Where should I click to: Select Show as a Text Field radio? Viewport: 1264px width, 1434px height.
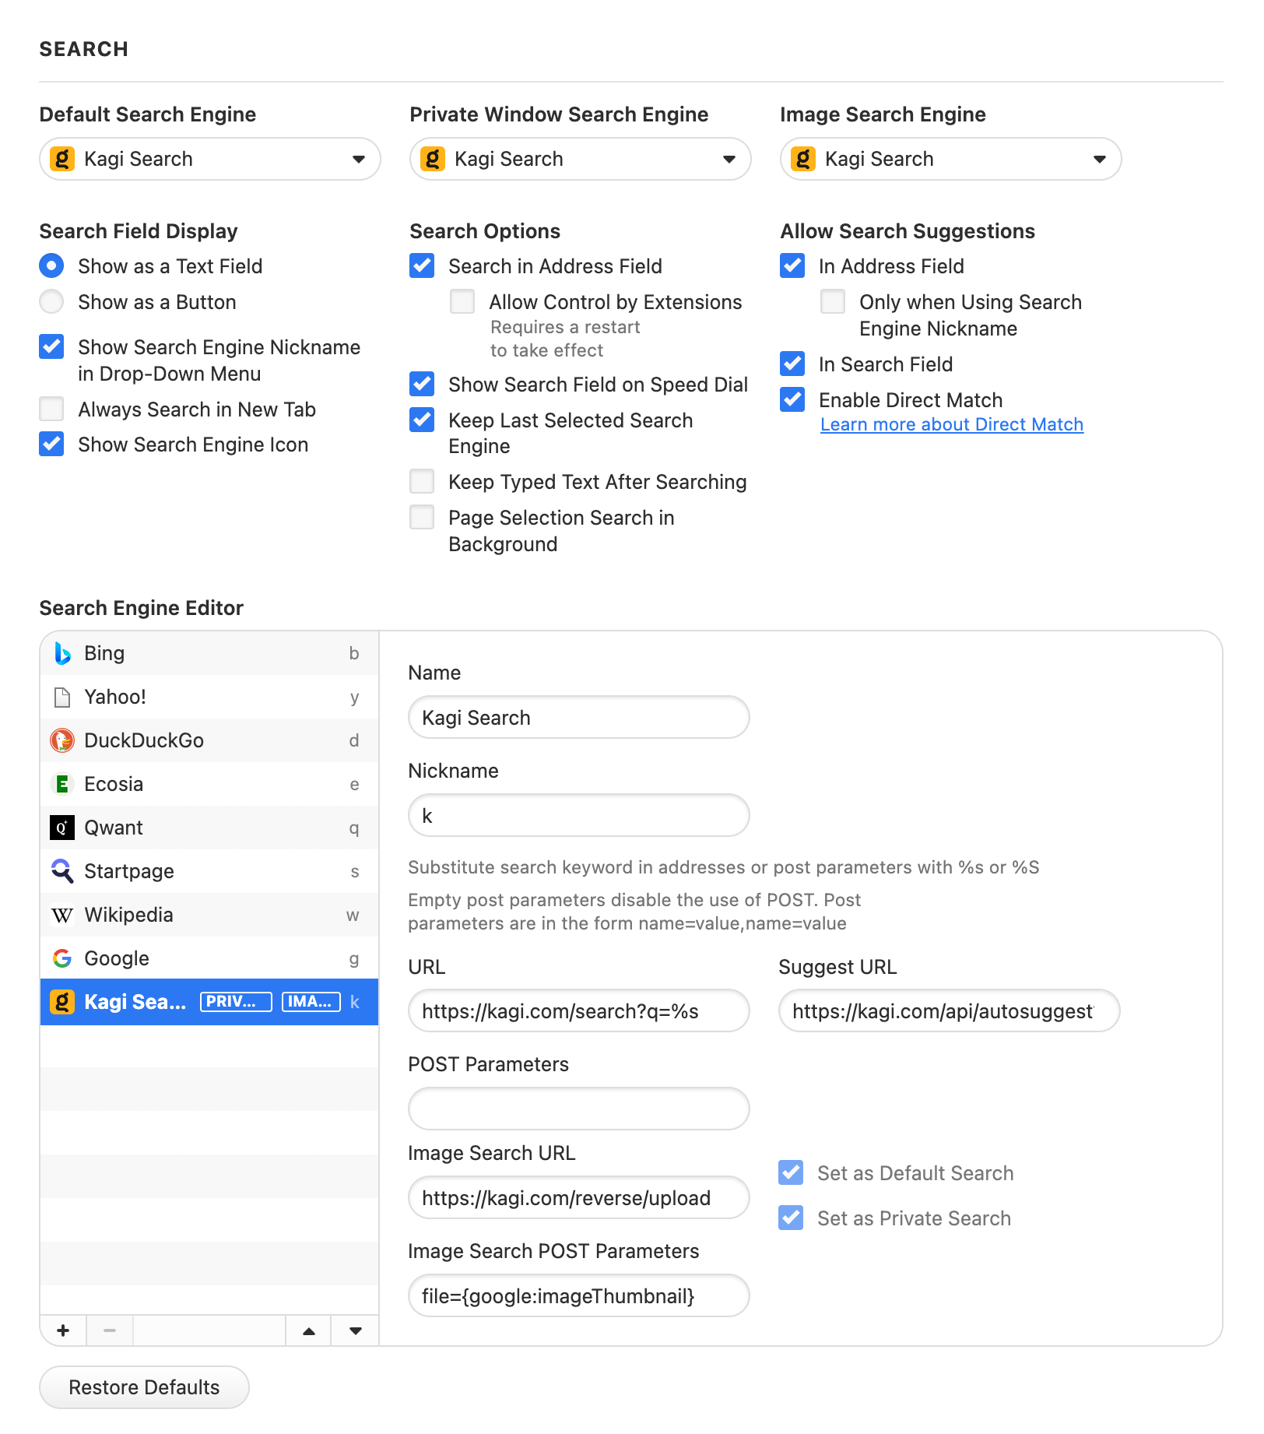pyautogui.click(x=51, y=266)
